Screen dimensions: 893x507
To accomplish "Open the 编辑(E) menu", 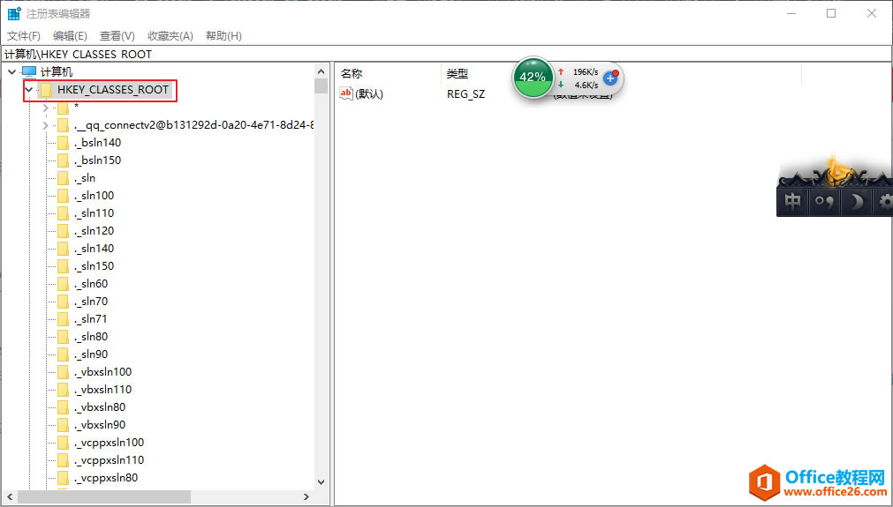I will coord(70,36).
